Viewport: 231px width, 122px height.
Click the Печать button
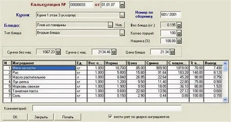[x=68, y=117]
